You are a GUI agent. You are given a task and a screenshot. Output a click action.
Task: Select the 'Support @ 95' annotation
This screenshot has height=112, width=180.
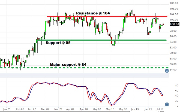pyautogui.click(x=58, y=43)
